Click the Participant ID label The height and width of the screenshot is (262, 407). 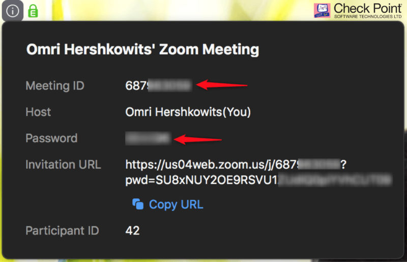(62, 230)
